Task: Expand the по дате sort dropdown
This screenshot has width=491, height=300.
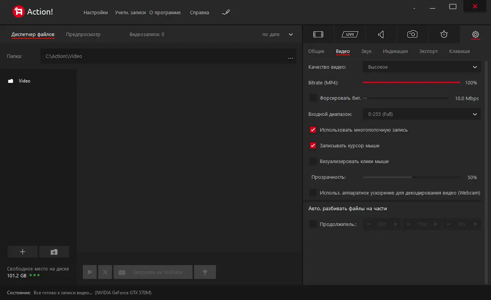Action: click(x=278, y=35)
